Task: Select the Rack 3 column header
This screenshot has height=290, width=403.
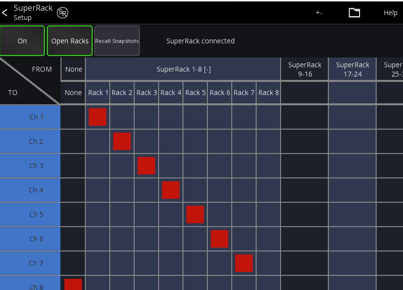Action: [x=146, y=93]
